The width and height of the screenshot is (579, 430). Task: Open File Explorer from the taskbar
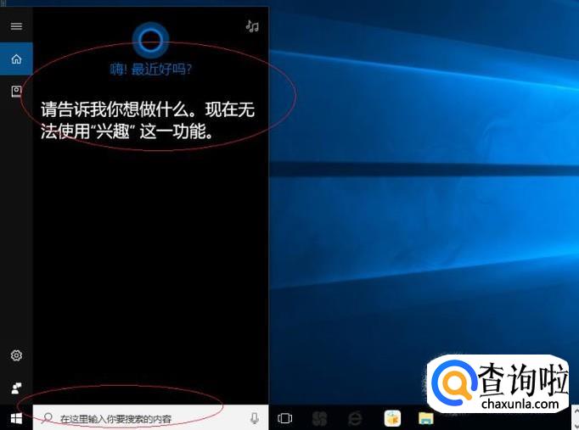tap(426, 418)
